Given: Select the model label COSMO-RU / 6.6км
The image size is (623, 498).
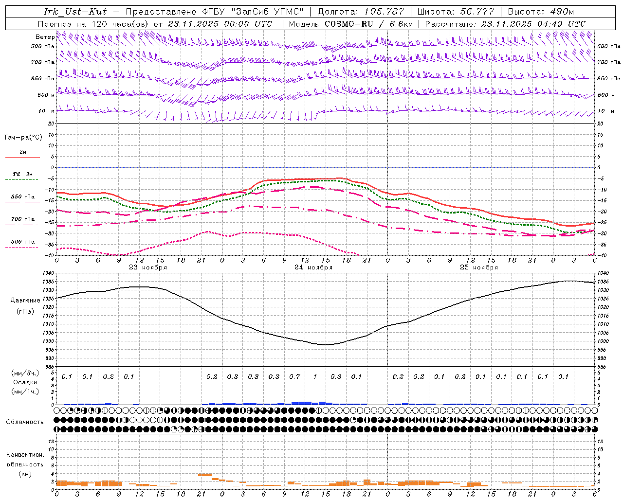Looking at the screenshot, I should (x=368, y=24).
